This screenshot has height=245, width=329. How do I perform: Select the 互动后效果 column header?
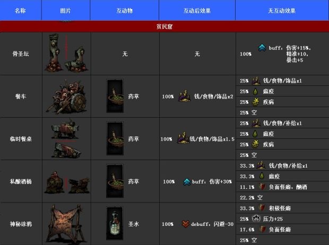(x=197, y=10)
